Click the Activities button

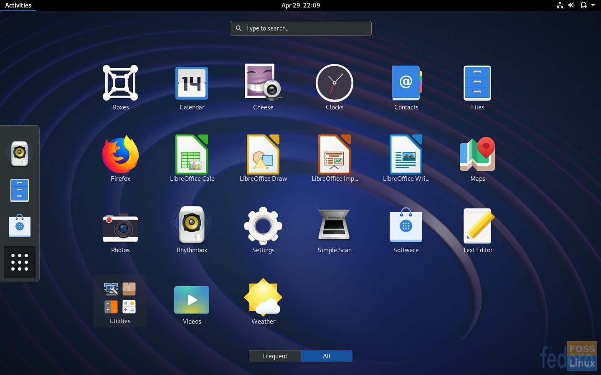point(18,5)
